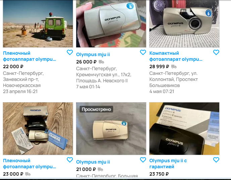Toggle heart on the 21 000 ₽ Olympus mju ii
Viewport: 231px width, 180px height.
(143, 160)
